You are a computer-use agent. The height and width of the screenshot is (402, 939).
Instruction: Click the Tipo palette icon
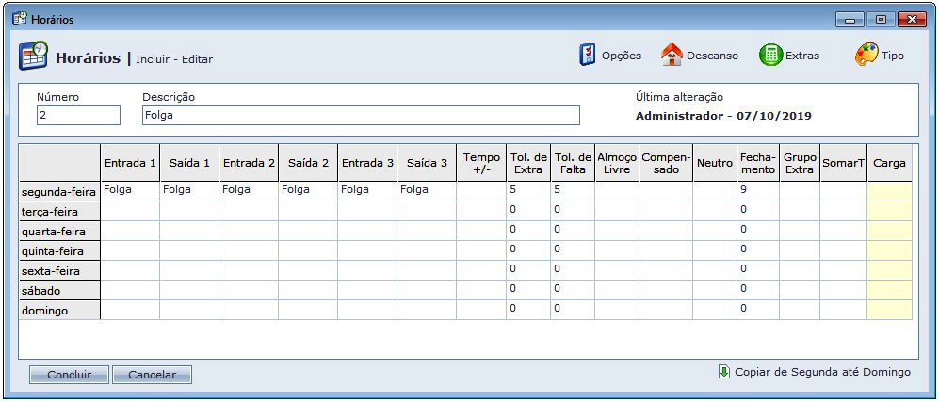point(866,56)
